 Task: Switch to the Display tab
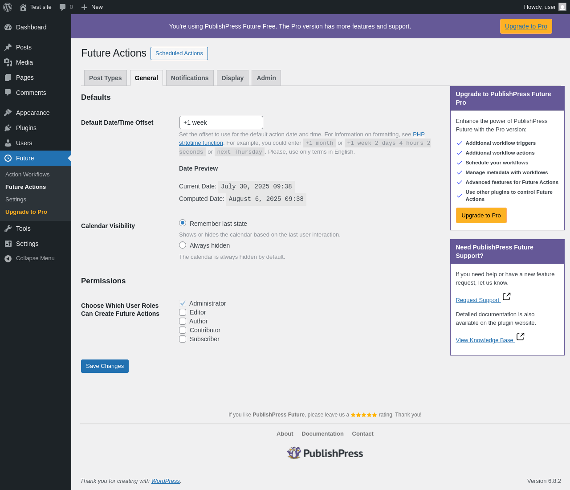click(x=232, y=78)
